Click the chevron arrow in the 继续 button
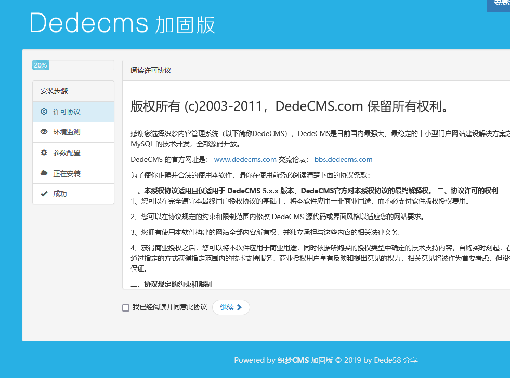The image size is (510, 378). [x=239, y=307]
